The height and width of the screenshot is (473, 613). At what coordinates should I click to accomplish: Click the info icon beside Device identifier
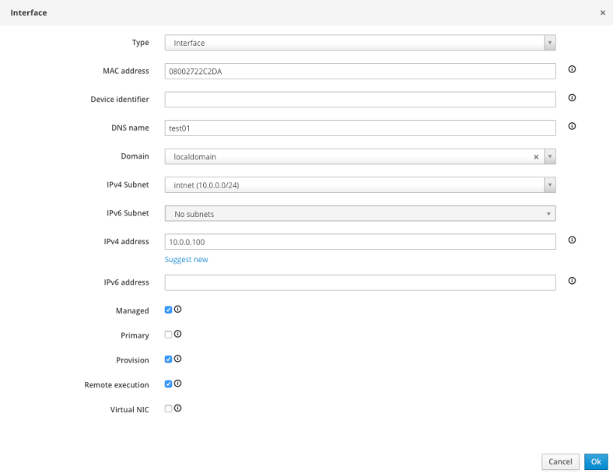point(572,98)
